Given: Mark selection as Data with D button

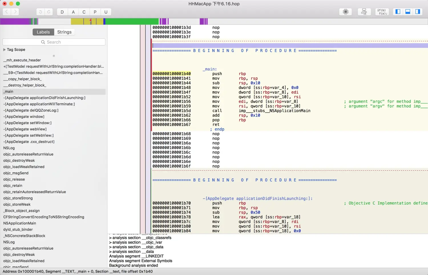Looking at the screenshot, I should pos(62,12).
